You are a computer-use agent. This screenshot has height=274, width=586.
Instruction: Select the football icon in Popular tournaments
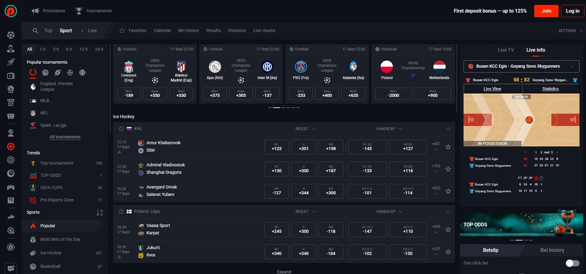[x=70, y=72]
